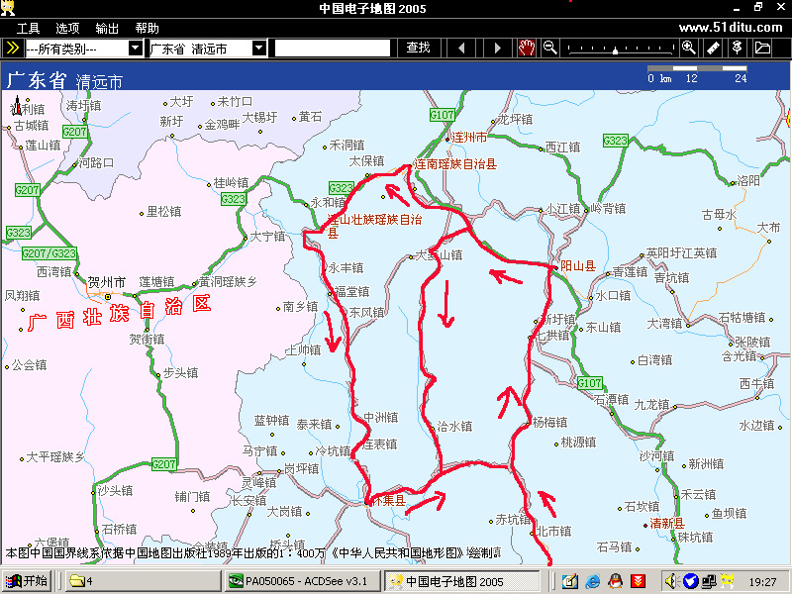This screenshot has height=594, width=792.
Task: Click 英阳圩江英镇 label on map
Action: [681, 253]
